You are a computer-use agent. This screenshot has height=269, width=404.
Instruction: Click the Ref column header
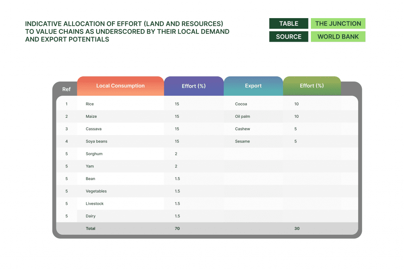point(66,89)
